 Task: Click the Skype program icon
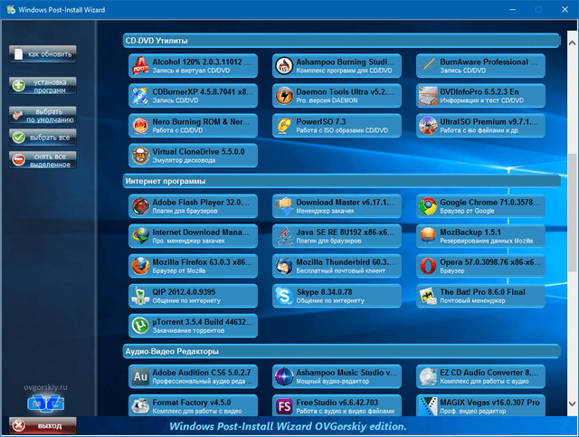point(284,296)
